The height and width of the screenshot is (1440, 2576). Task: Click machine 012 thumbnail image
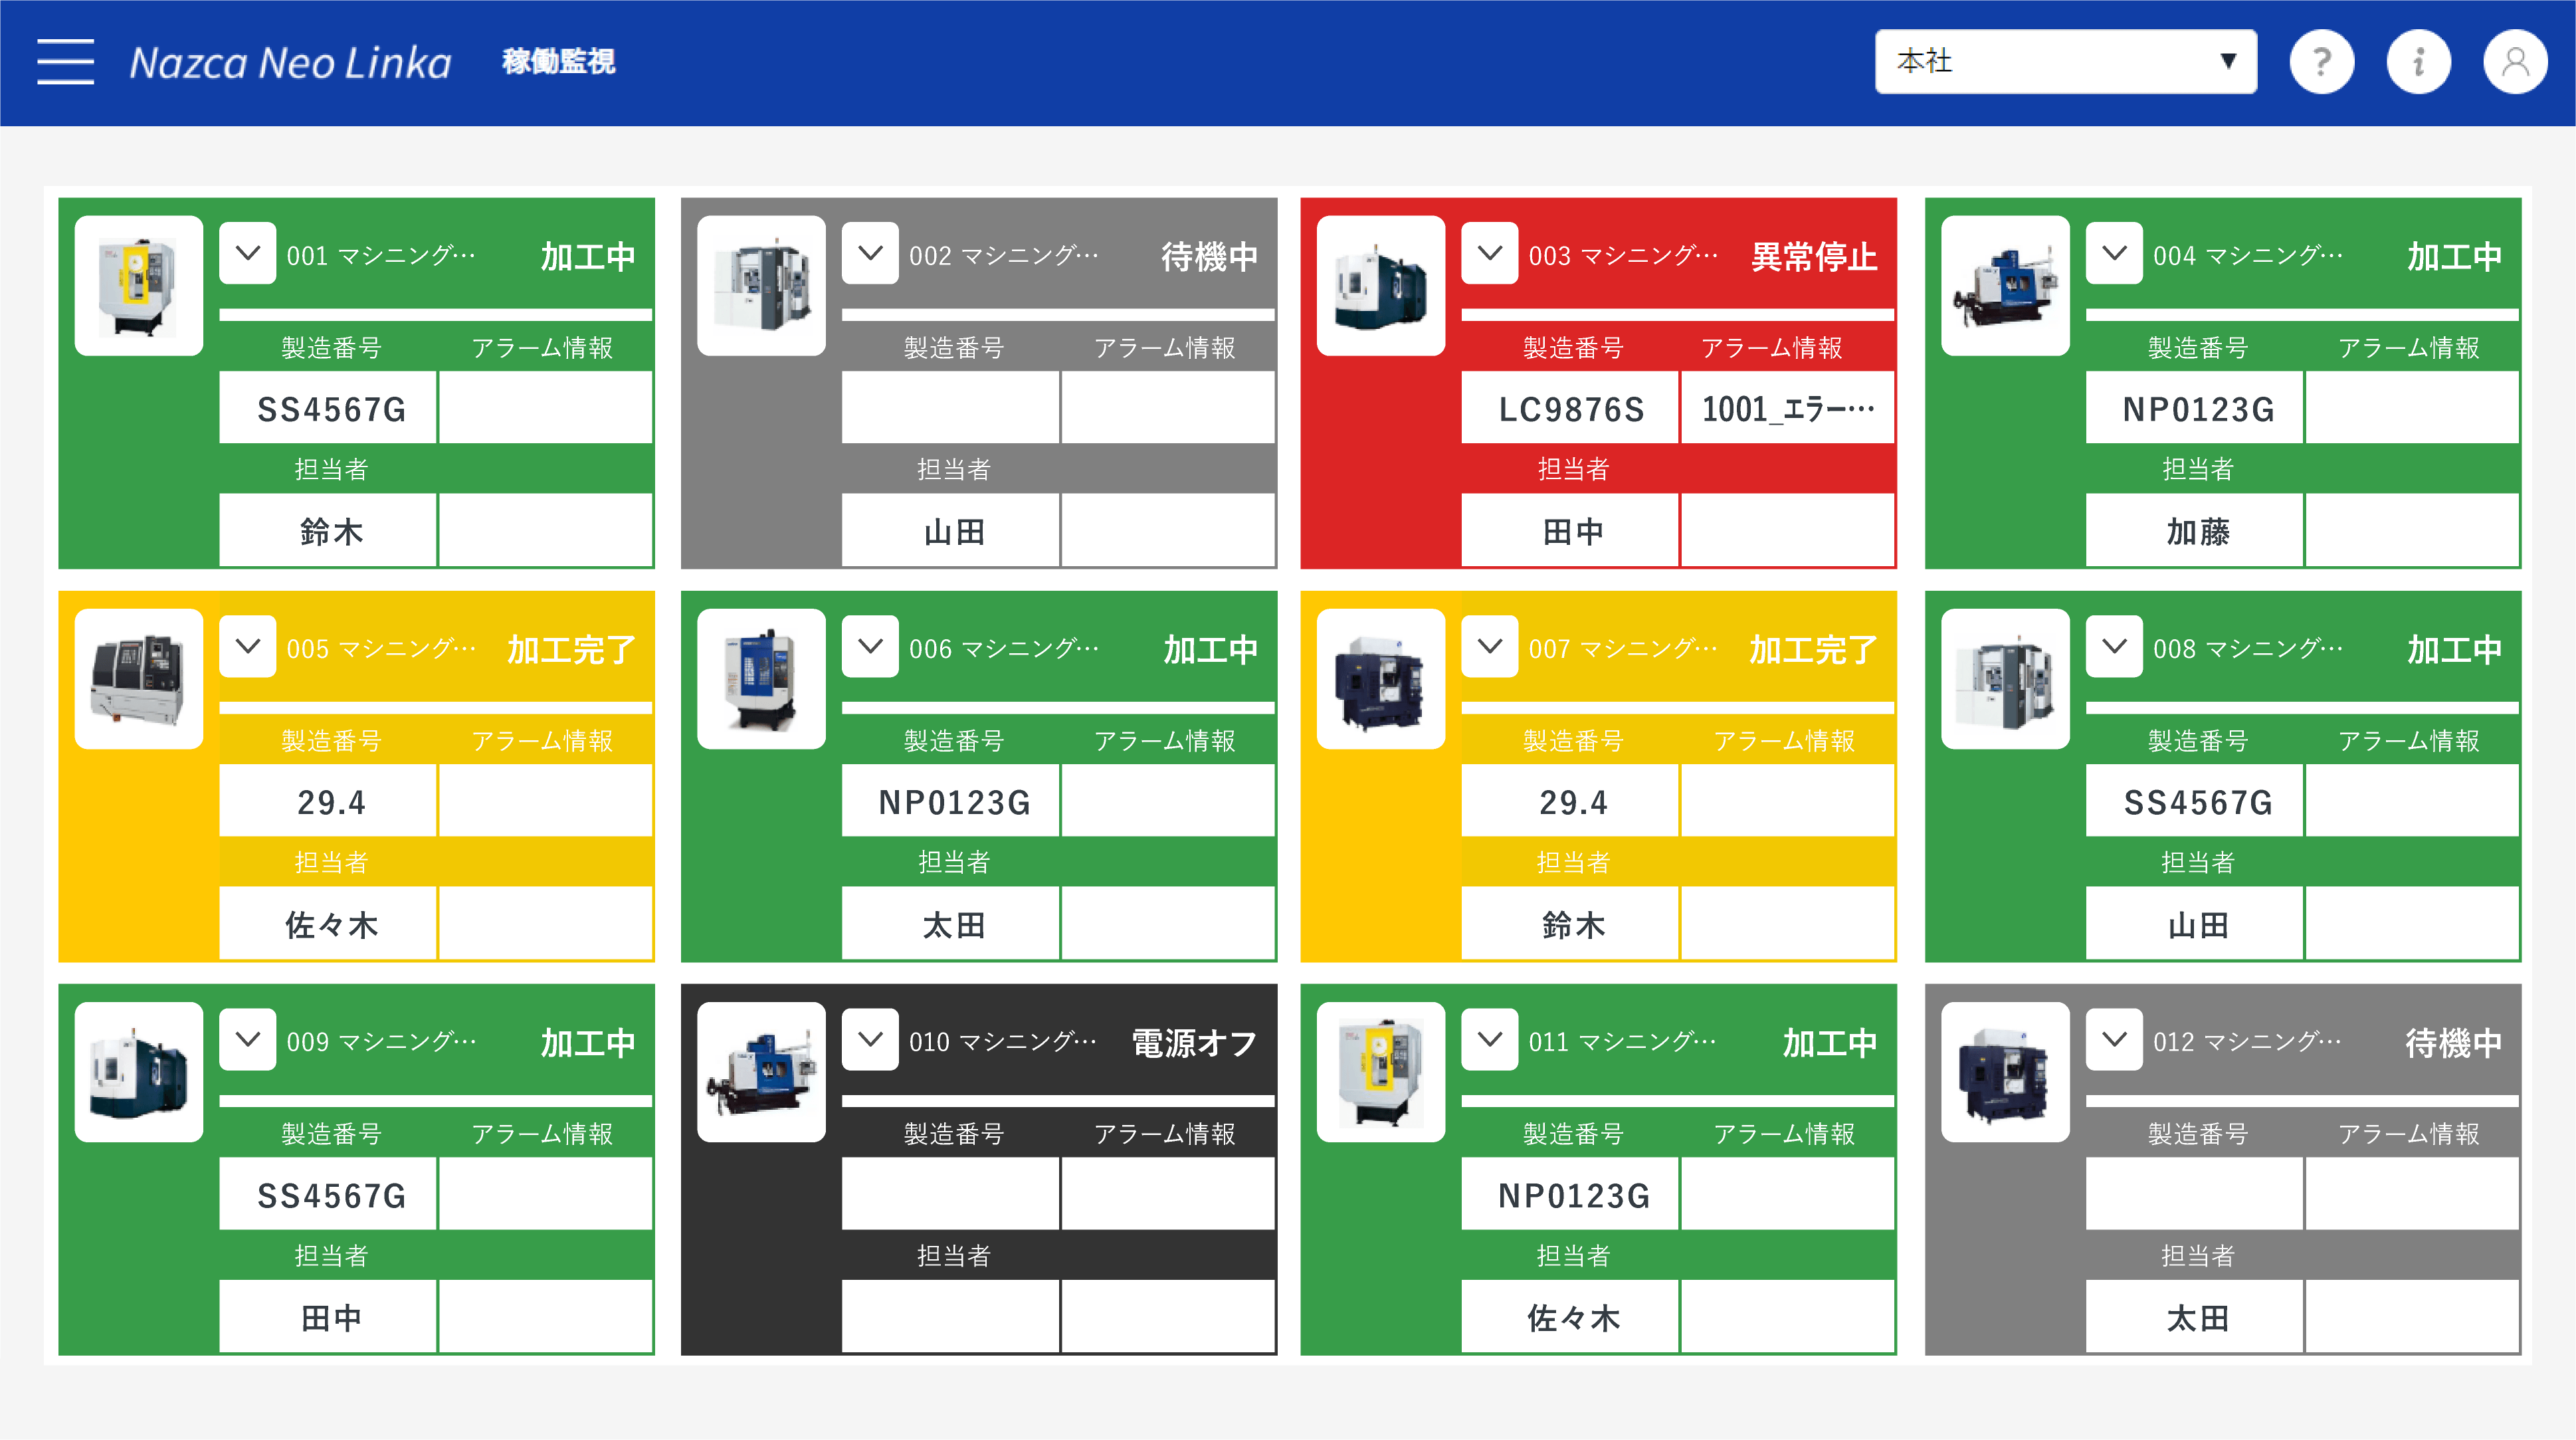2005,1072
